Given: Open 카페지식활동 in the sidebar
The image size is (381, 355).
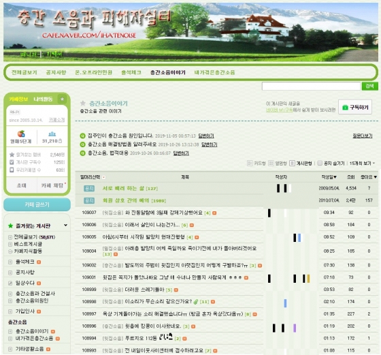Looking at the screenshot, I should click(28, 251).
